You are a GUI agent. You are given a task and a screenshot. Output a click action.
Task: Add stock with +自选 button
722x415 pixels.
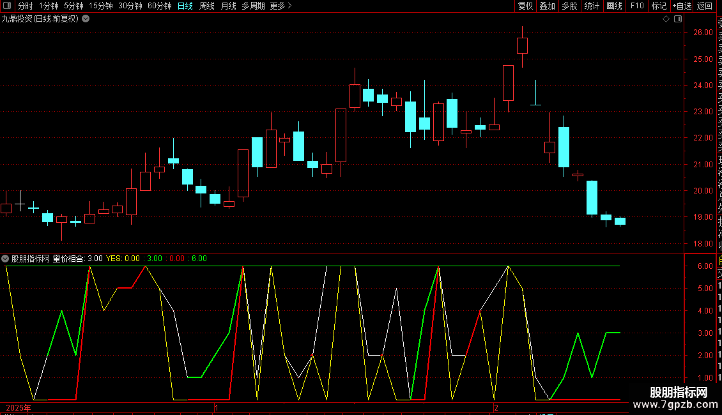pyautogui.click(x=682, y=6)
